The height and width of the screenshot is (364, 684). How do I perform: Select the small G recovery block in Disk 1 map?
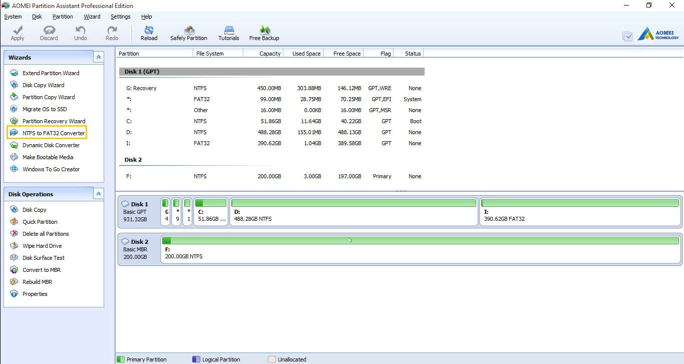point(166,212)
